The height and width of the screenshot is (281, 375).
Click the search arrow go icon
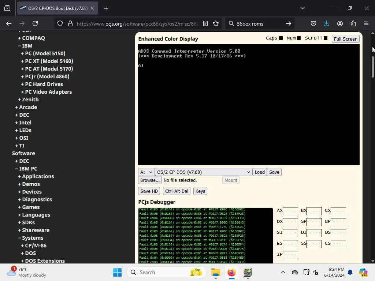[289, 23]
